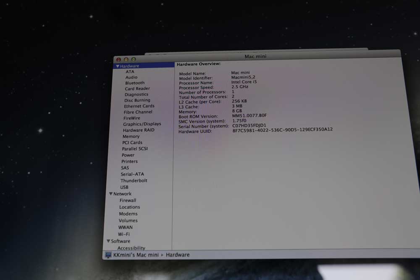Click the Hardware UUID value
The image size is (420, 280).
283,130
